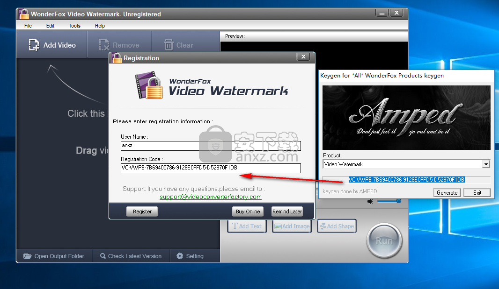Click the Remind Later button
Screen dimensions: 499x289
[x=287, y=211]
